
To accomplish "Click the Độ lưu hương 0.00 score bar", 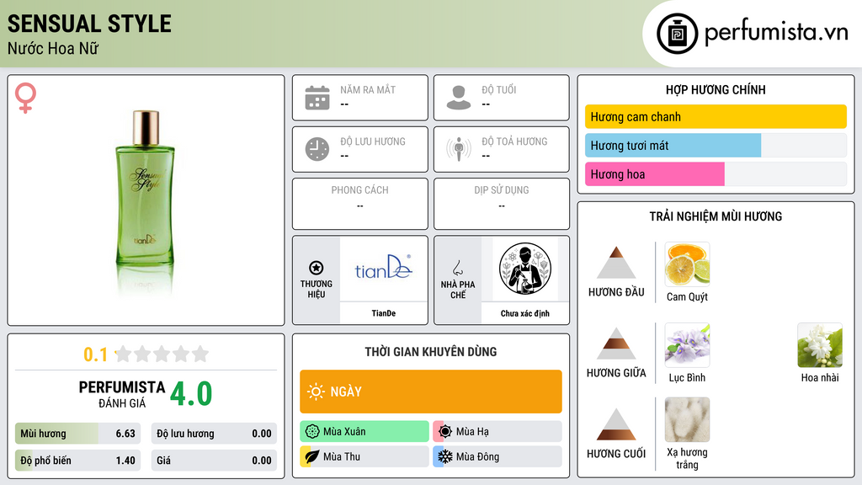I will [x=214, y=434].
